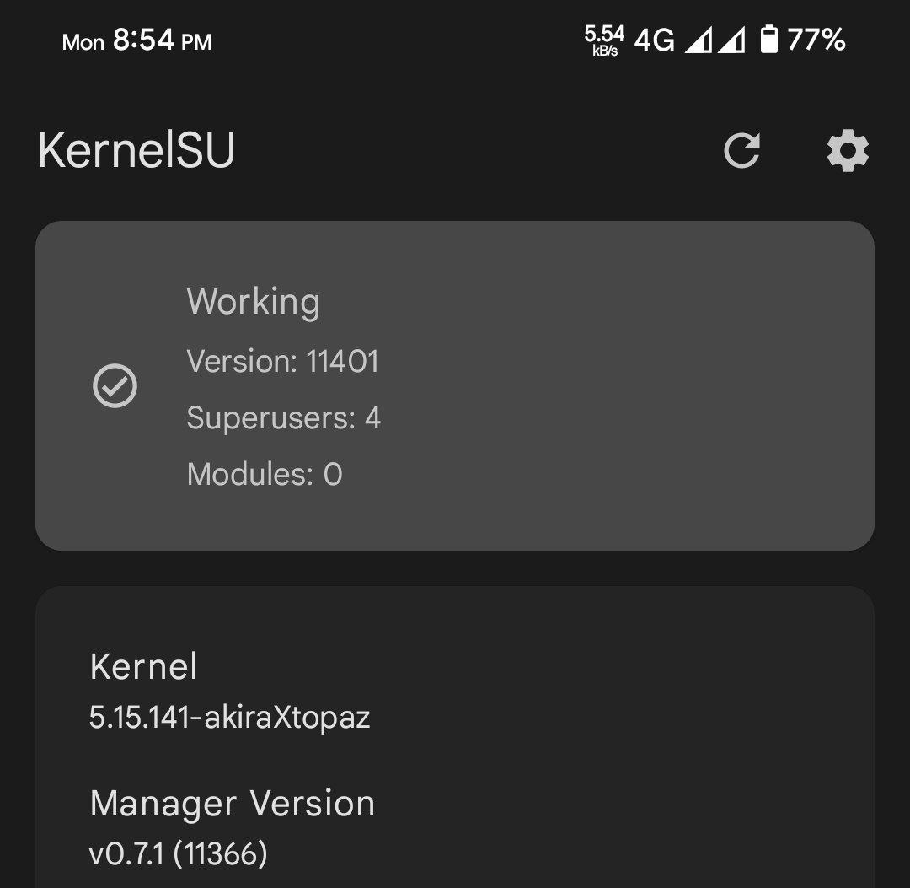Open the settings gear icon
The width and height of the screenshot is (910, 888).
(x=847, y=151)
